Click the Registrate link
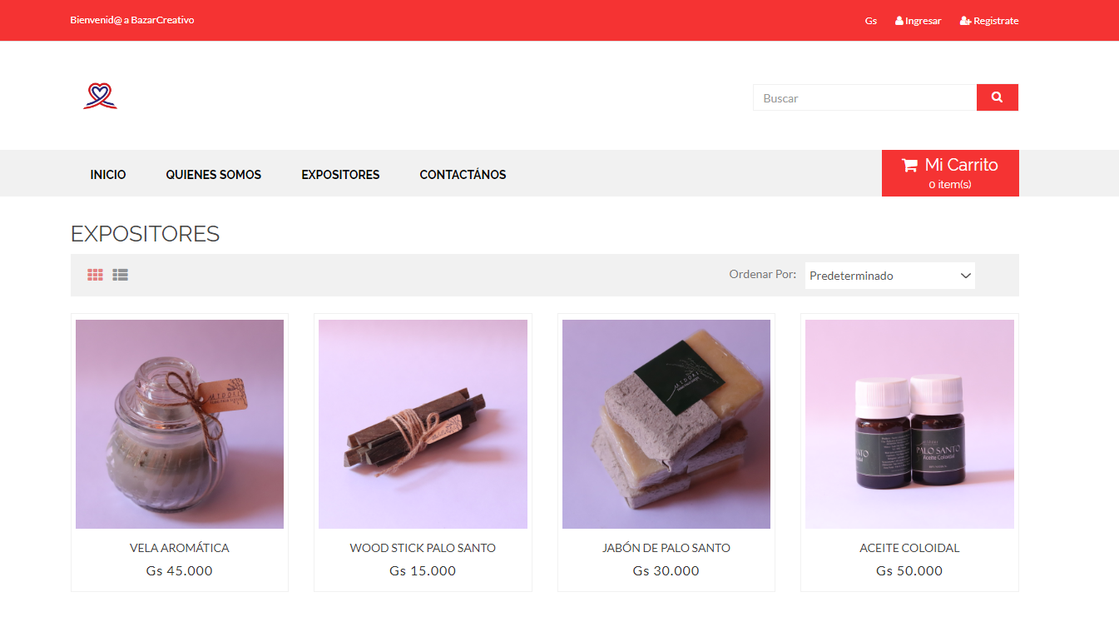The width and height of the screenshot is (1119, 617). pos(996,21)
